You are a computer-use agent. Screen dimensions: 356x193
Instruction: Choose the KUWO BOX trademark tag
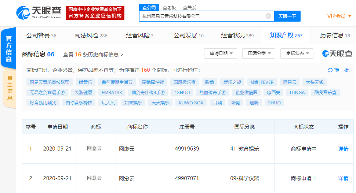[x=191, y=103]
